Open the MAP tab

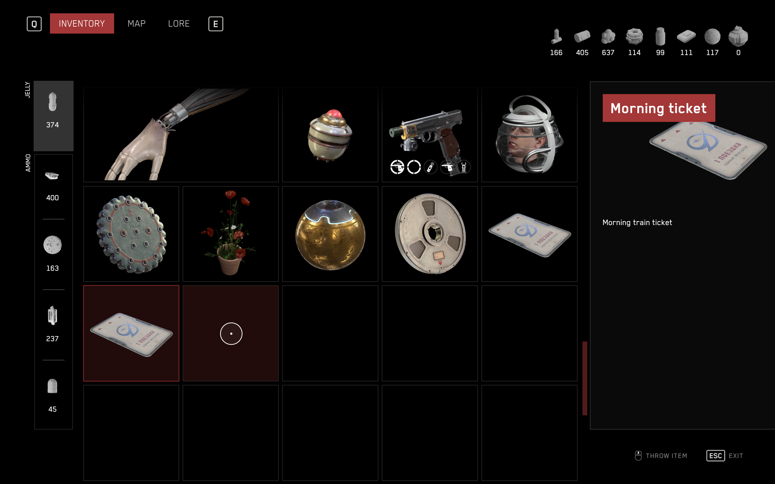pyautogui.click(x=137, y=24)
